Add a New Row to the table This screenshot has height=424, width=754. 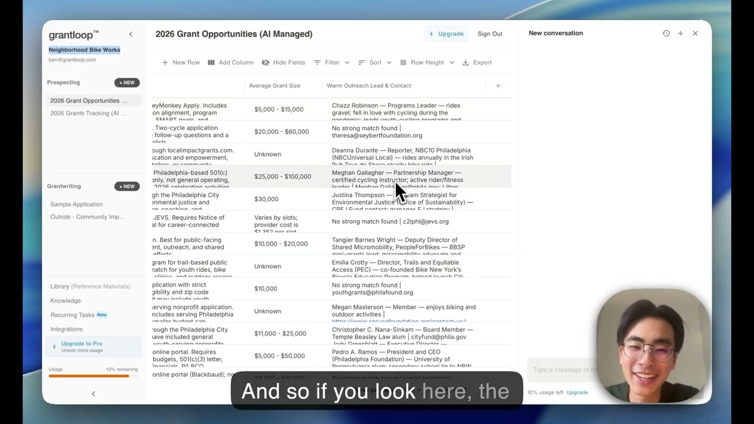pyautogui.click(x=181, y=62)
